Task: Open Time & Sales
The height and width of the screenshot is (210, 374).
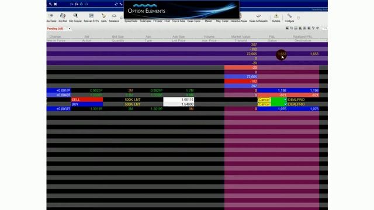Action: tap(179, 21)
